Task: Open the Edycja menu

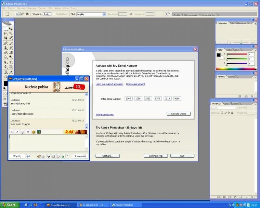Action: pos(11,8)
